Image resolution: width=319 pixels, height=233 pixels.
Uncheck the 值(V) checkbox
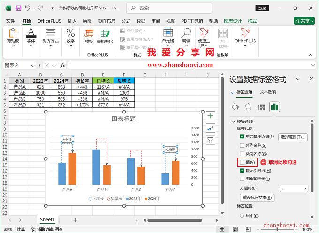coord(242,162)
